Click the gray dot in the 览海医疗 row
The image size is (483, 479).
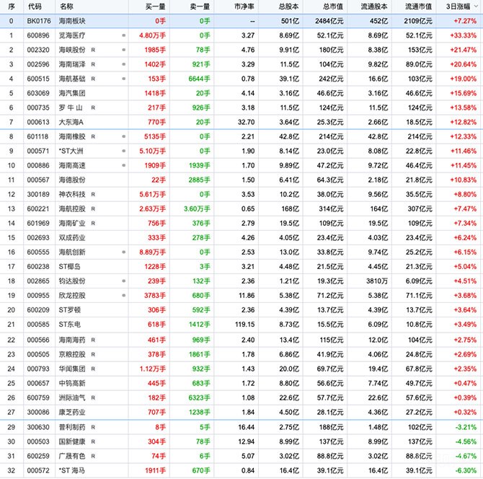[x=124, y=35]
